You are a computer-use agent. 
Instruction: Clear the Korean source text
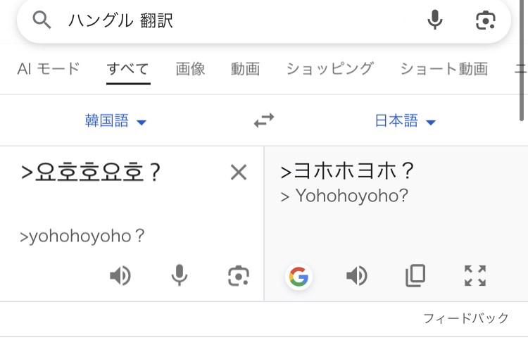[x=239, y=172]
